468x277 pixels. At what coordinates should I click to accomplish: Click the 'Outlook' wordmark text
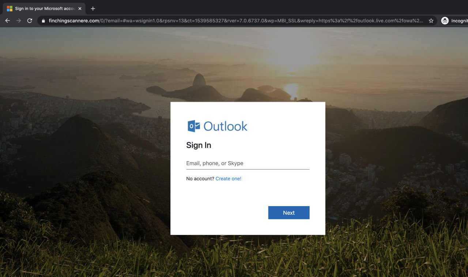(225, 126)
